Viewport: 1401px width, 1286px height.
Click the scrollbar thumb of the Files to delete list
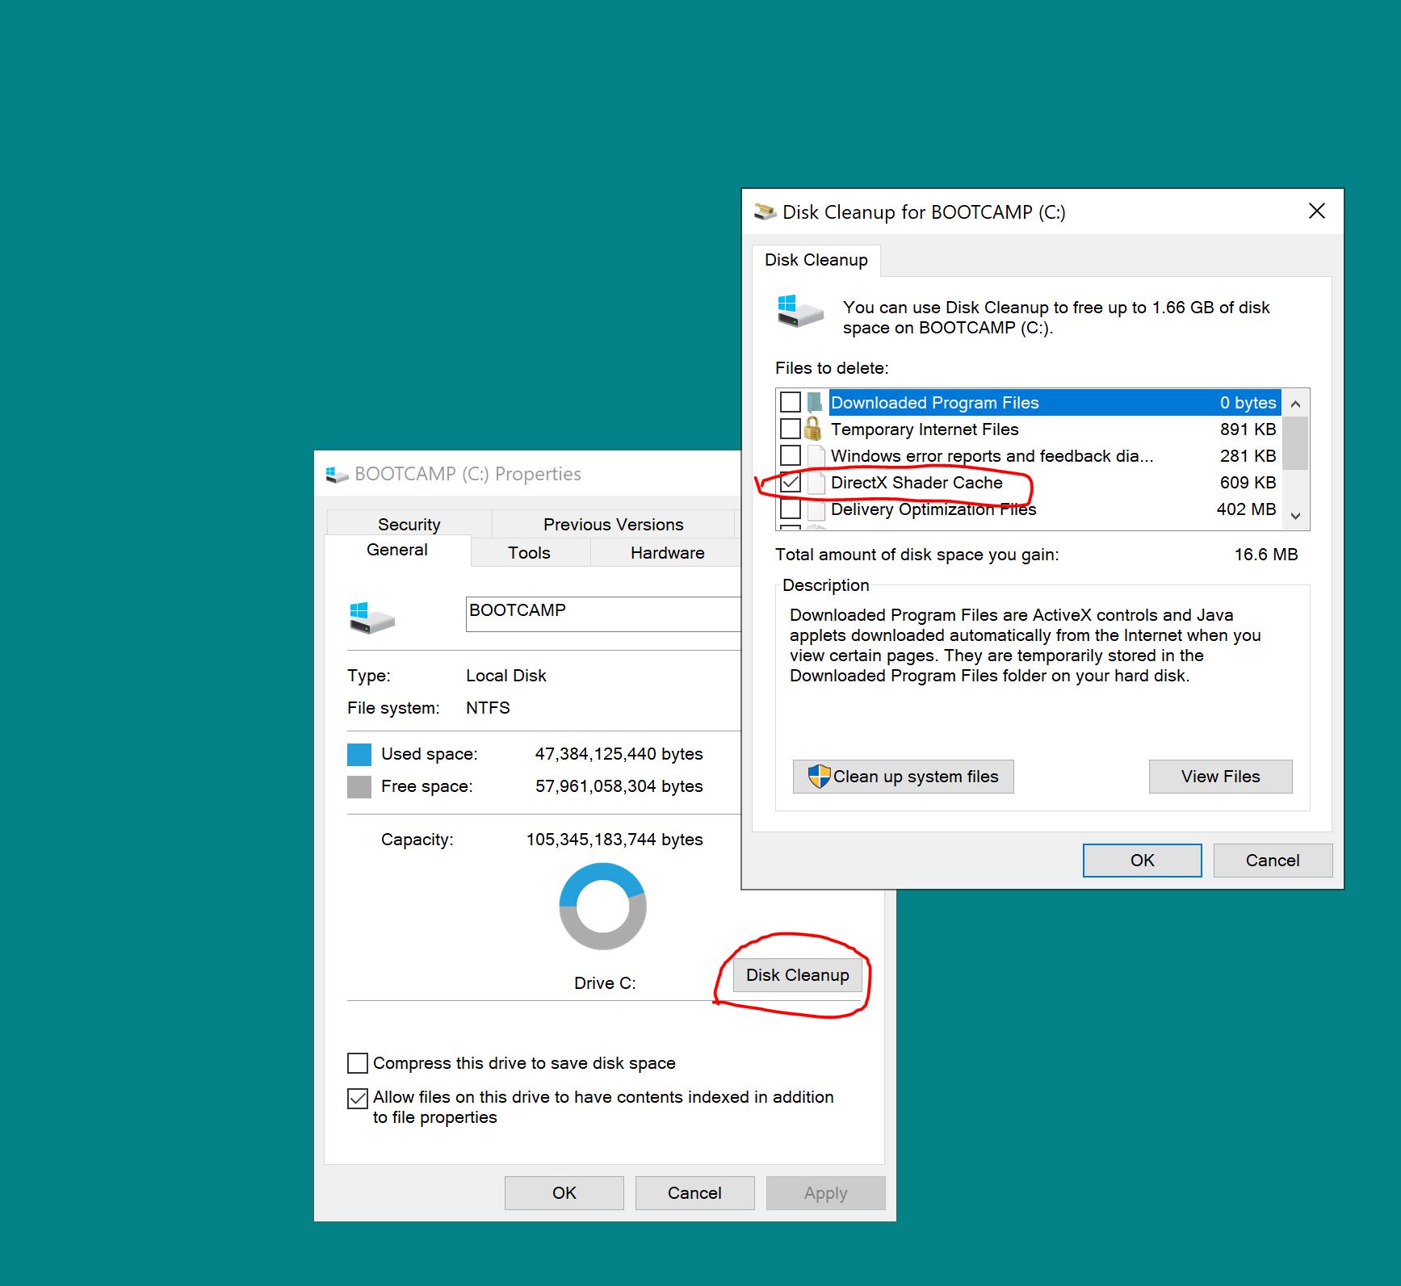point(1295,442)
